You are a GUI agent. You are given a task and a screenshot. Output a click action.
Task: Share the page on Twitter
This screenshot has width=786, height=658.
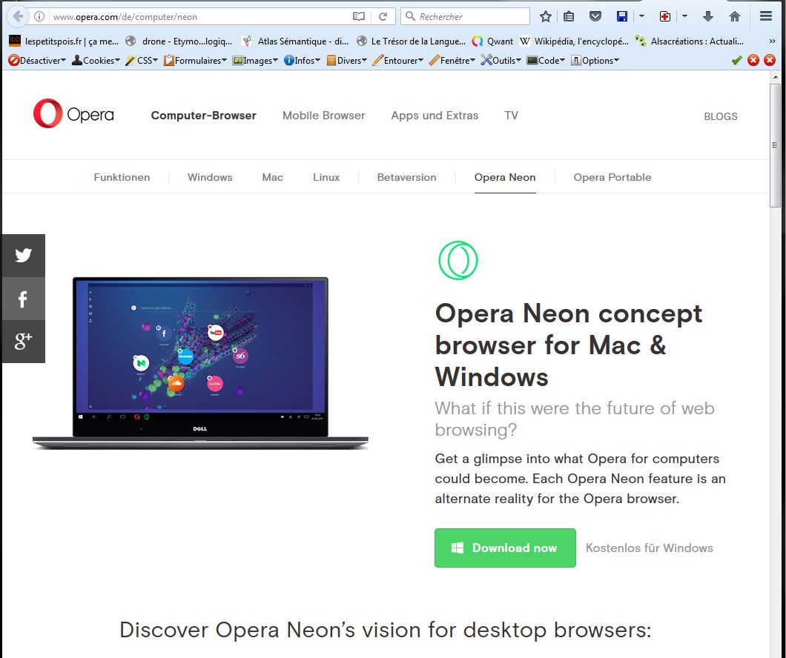[x=23, y=256]
